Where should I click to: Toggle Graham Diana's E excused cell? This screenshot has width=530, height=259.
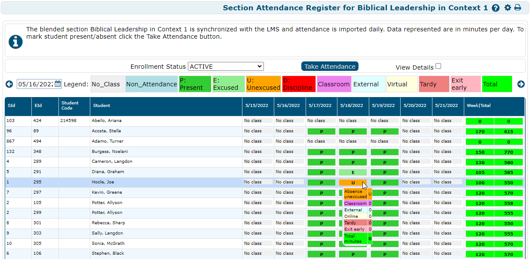[x=353, y=171]
